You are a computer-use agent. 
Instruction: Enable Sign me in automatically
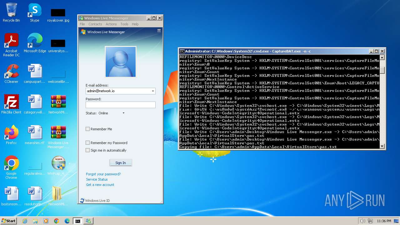pyautogui.click(x=88, y=150)
